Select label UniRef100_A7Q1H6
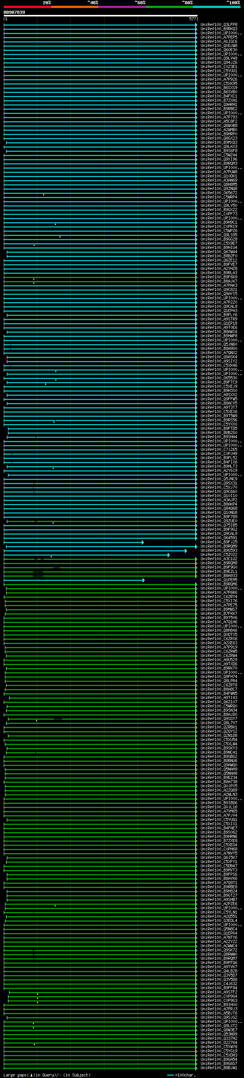Screen dimensions: 244x1078 click(219, 622)
